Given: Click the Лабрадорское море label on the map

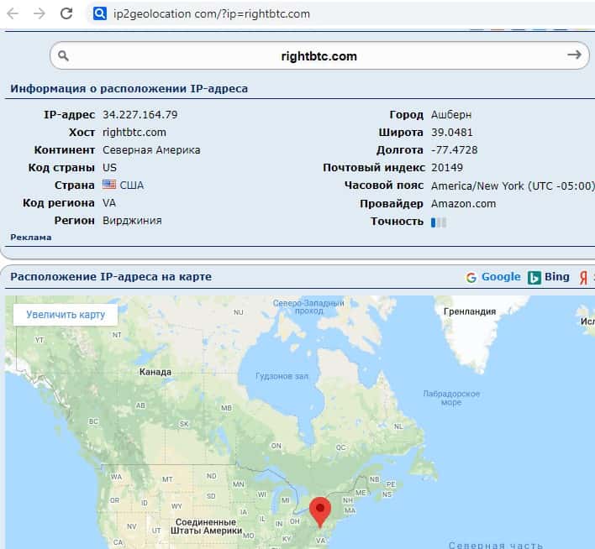Looking at the screenshot, I should [451, 398].
